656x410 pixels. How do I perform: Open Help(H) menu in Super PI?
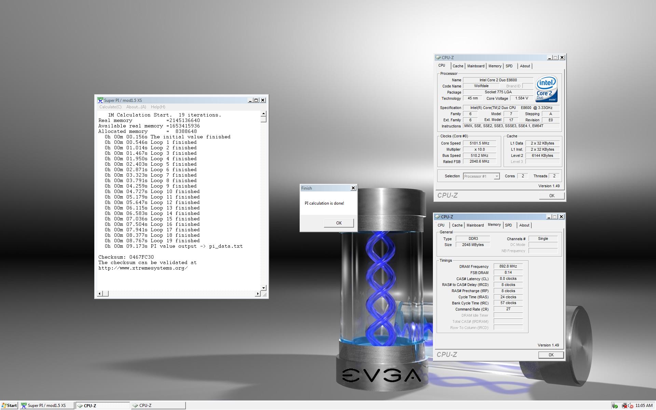point(158,107)
